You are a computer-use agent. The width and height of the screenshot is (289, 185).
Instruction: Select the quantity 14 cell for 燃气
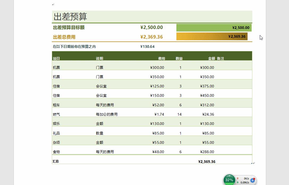coord(179,114)
